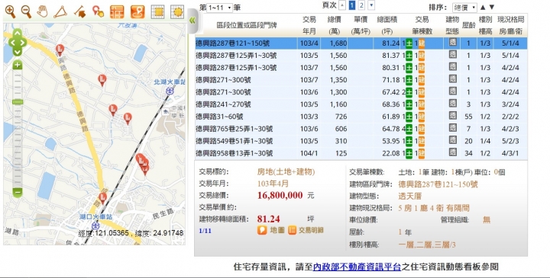Click area 22.08 in 德興路958巷13弄 row

point(391,153)
